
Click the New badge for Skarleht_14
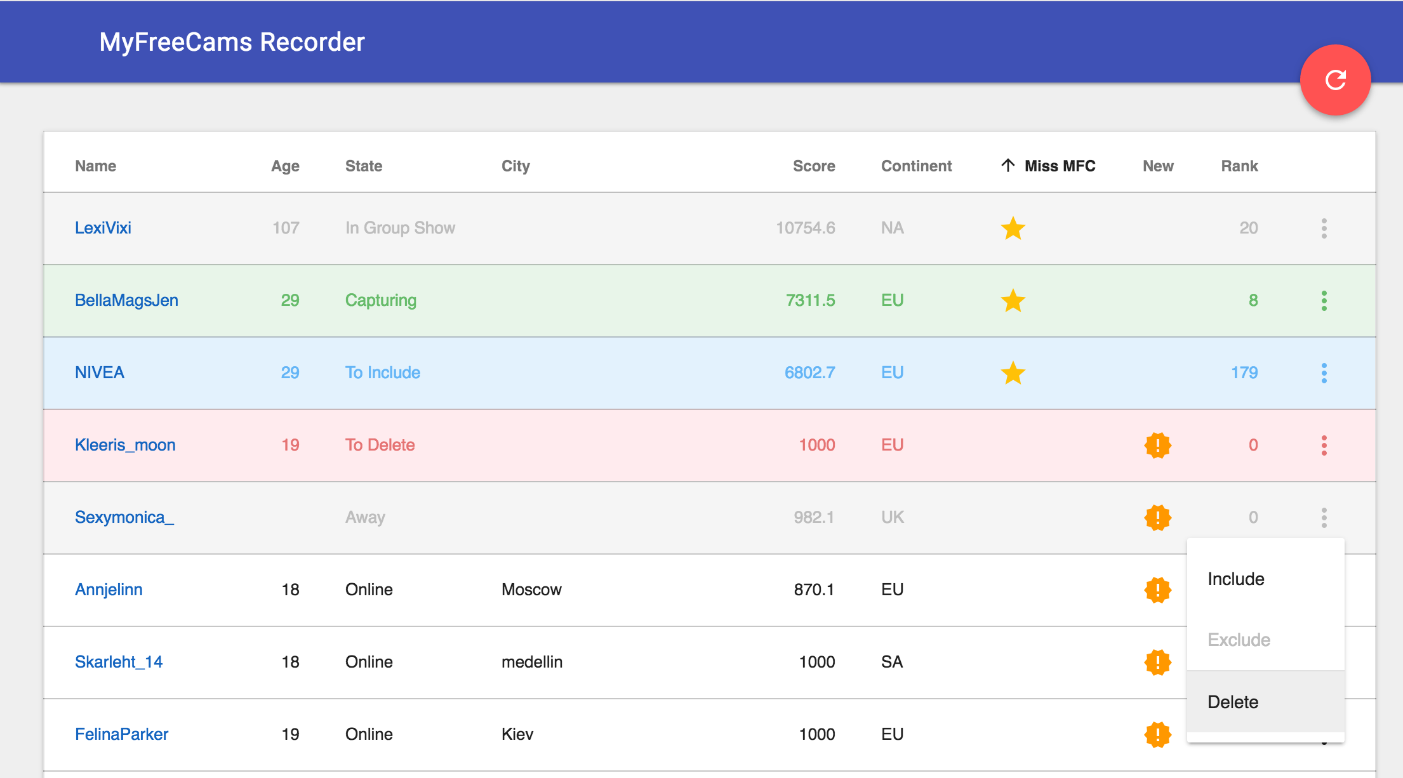pos(1157,663)
